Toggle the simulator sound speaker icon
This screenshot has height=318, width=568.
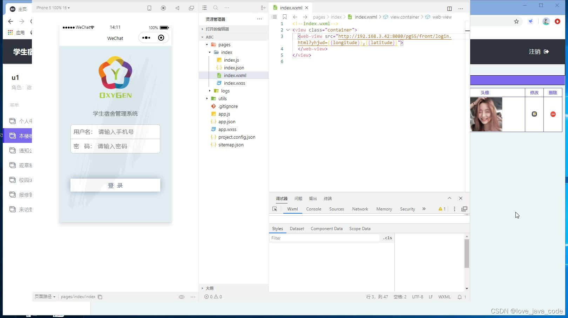pos(177,8)
